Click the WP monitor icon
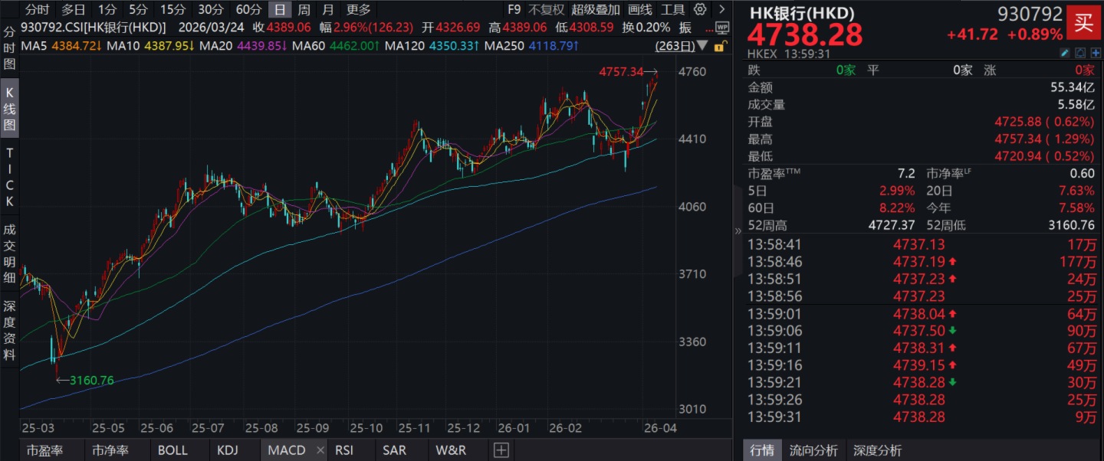Image resolution: width=1104 pixels, height=461 pixels. 721,28
